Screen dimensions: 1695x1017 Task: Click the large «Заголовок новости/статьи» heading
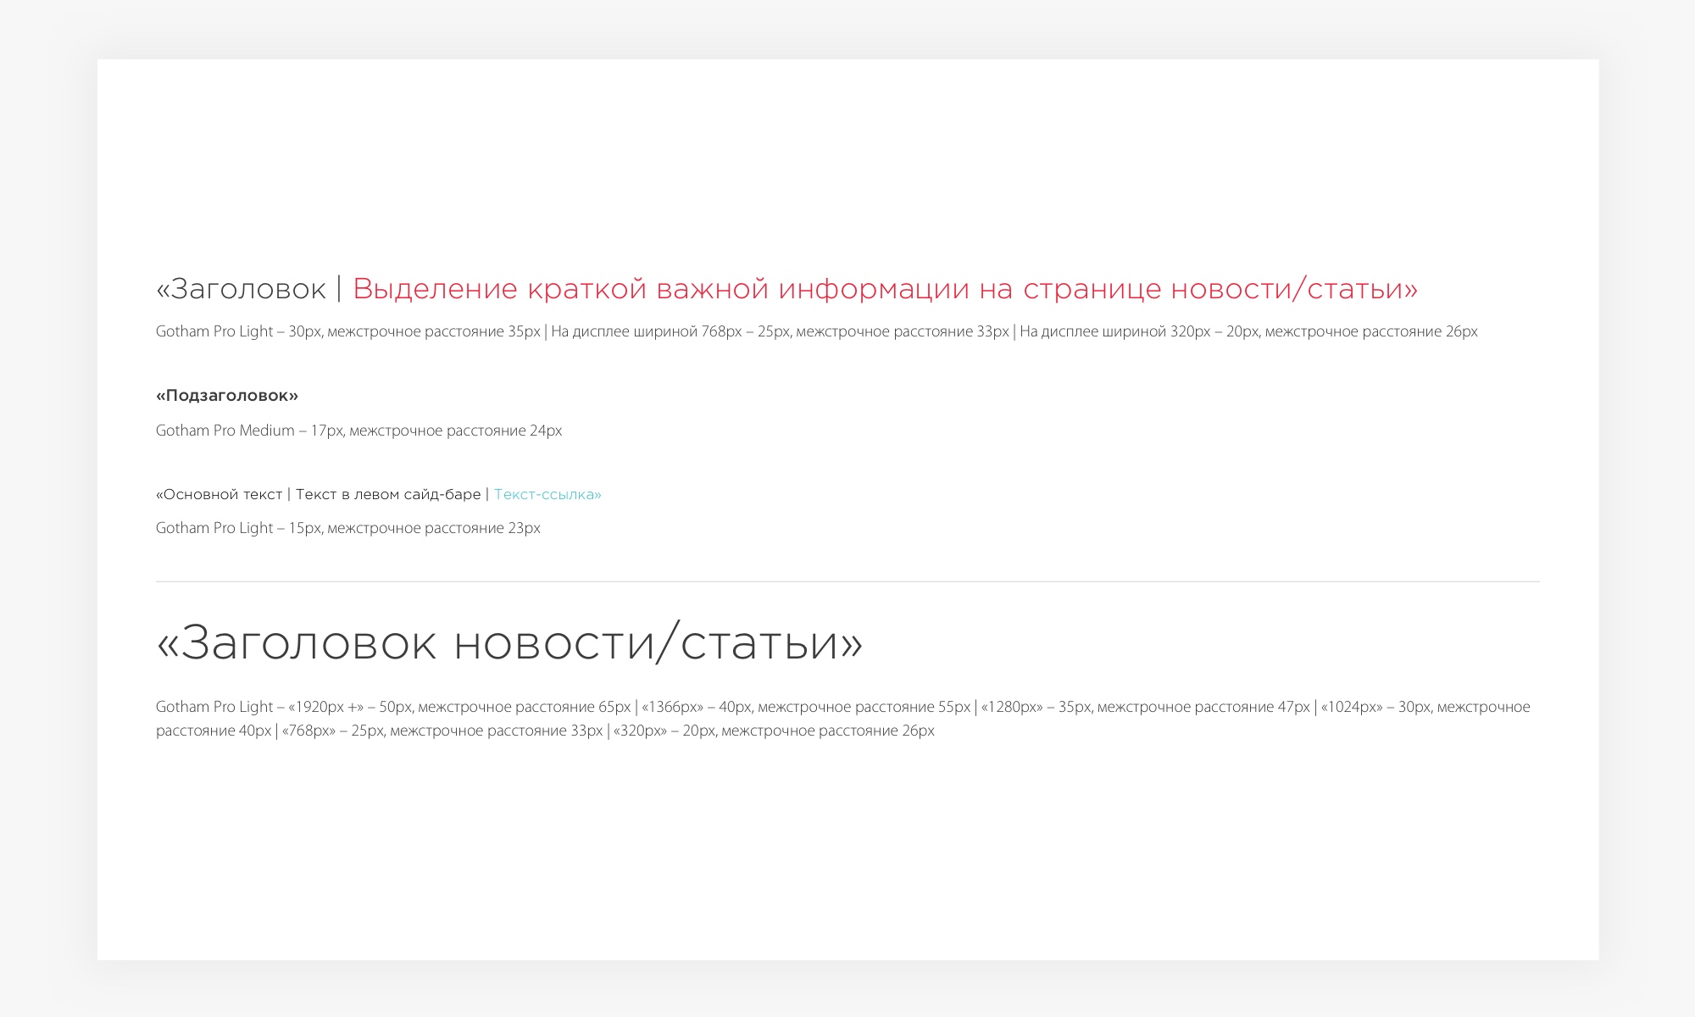(x=509, y=642)
